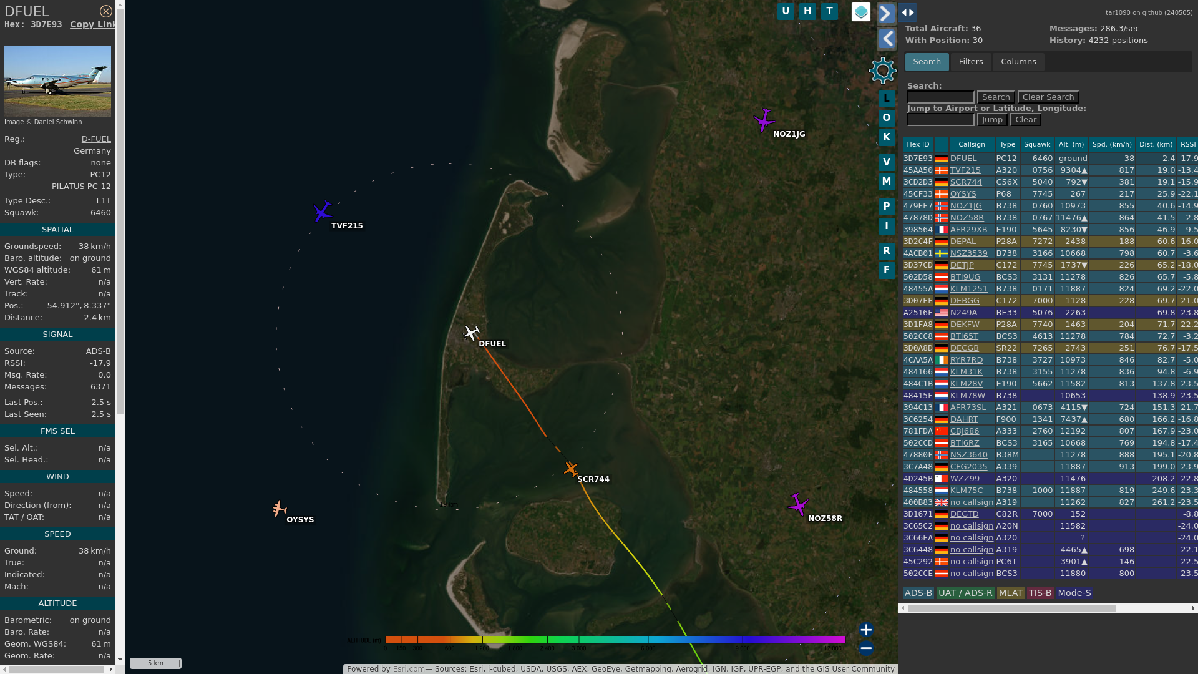The width and height of the screenshot is (1198, 674).
Task: Toggle the O map button
Action: tap(887, 118)
